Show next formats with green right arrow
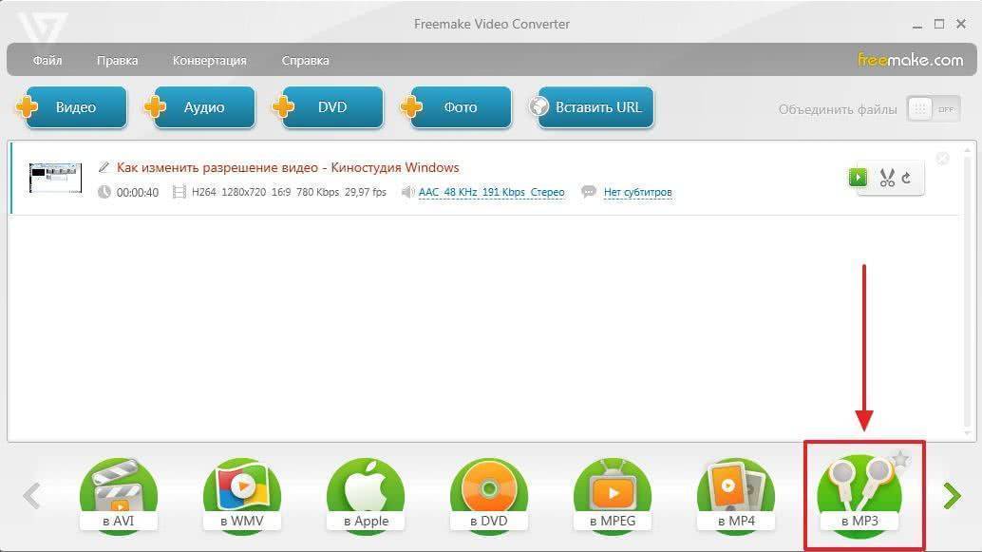This screenshot has width=982, height=552. pos(952,496)
